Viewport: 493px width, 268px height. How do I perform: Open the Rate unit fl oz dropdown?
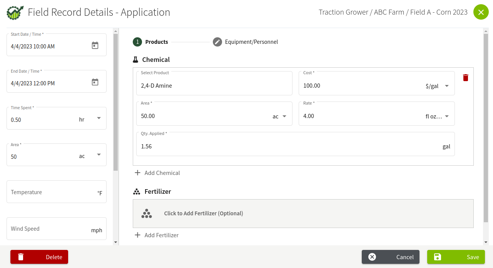click(447, 116)
